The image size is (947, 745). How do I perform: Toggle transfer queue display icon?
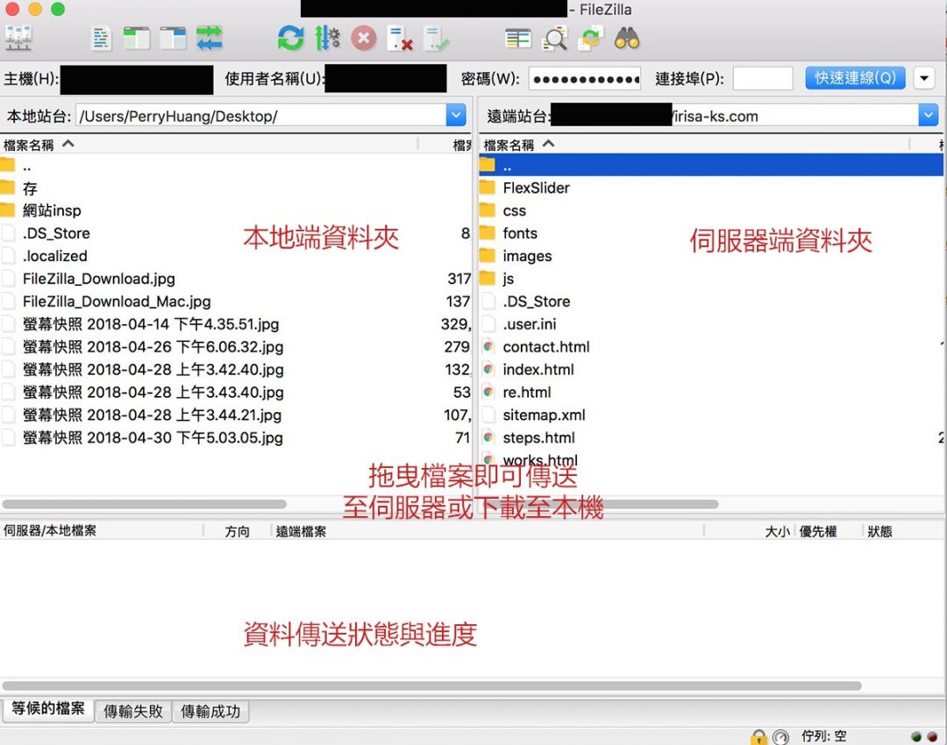(209, 39)
